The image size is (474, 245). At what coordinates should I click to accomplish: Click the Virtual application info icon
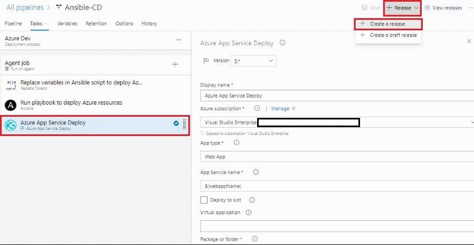point(249,213)
